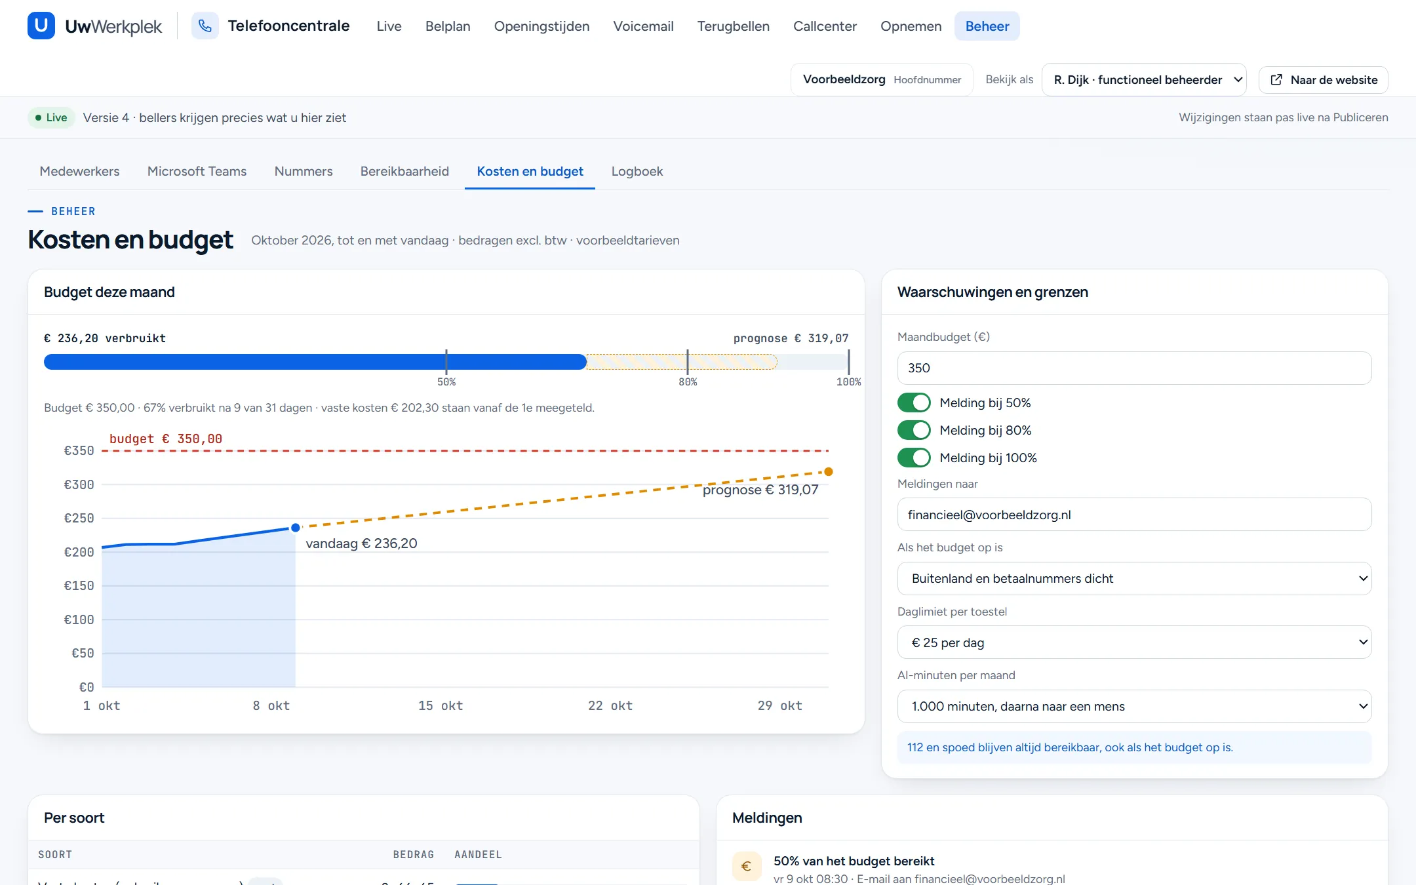Click the Telefooncentrale phone icon
The height and width of the screenshot is (885, 1416).
click(x=205, y=26)
